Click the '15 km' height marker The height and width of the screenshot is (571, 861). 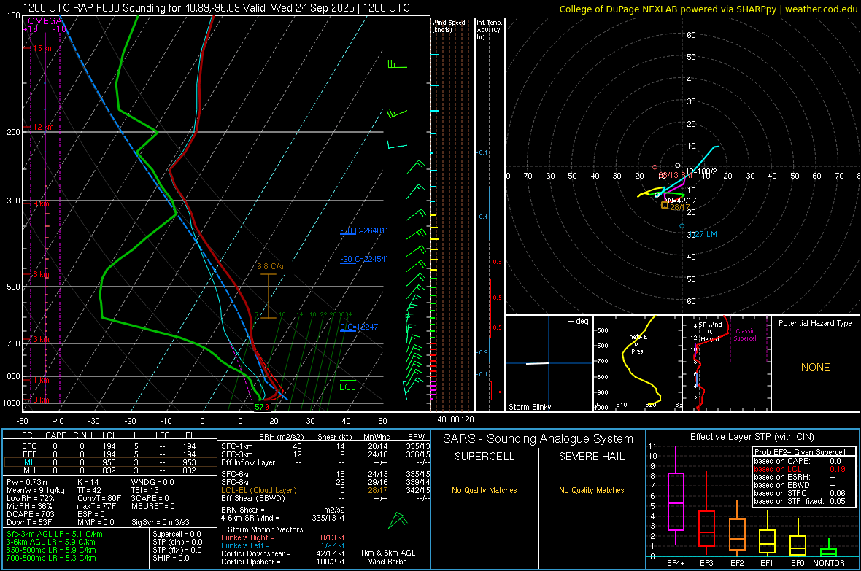(x=43, y=48)
